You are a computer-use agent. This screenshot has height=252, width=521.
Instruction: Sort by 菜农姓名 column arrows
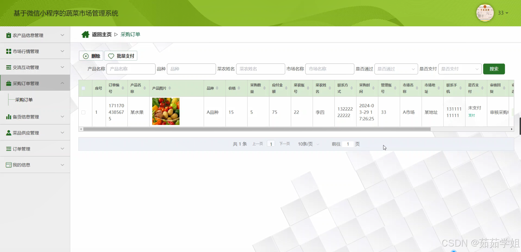(x=330, y=88)
